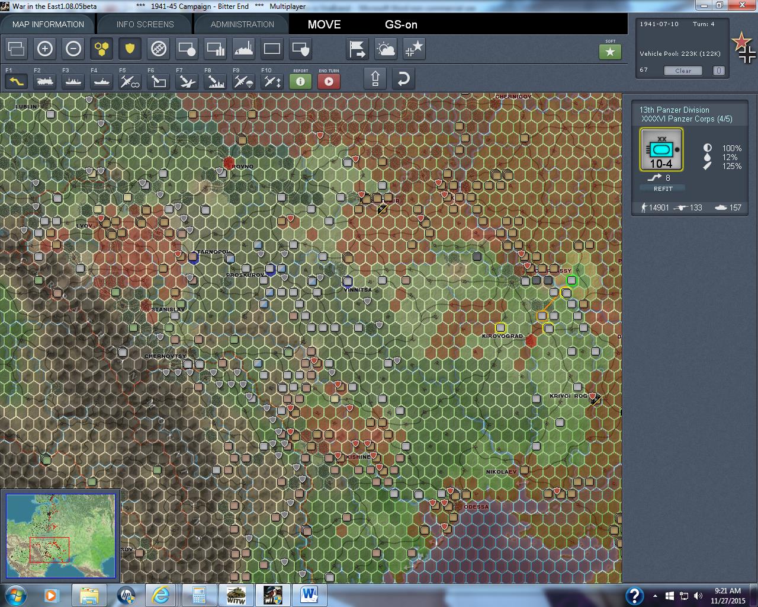Open the turn report with green info button
Viewport: 758px width, 607px height.
[301, 81]
